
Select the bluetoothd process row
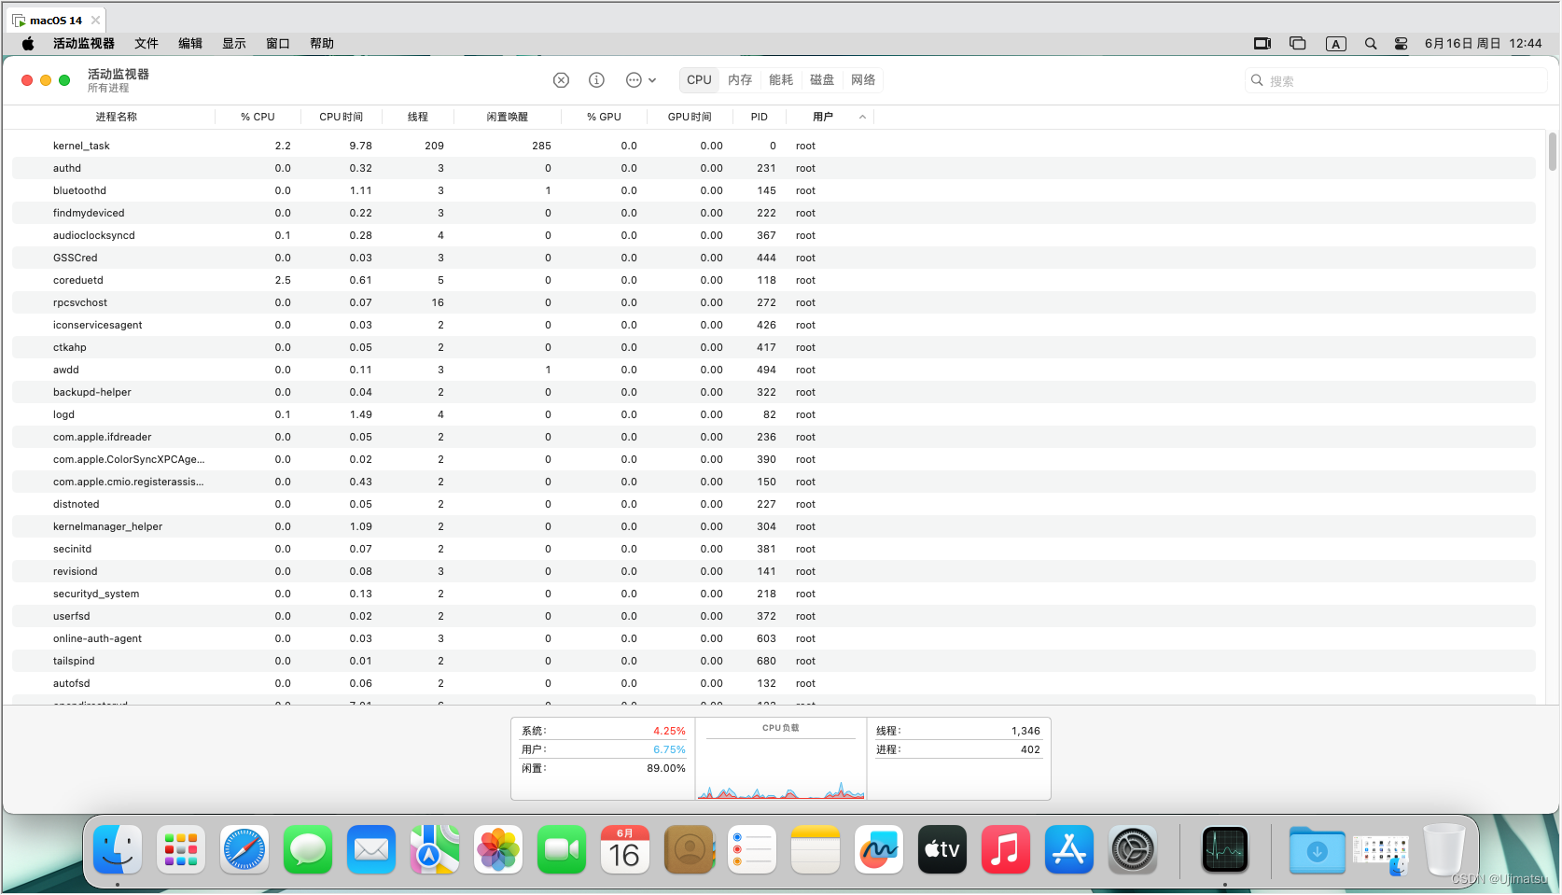pos(774,190)
